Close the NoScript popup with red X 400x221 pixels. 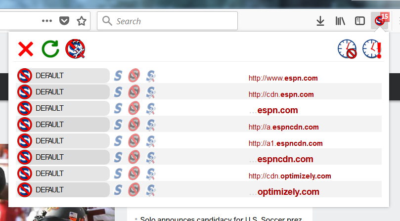point(26,49)
